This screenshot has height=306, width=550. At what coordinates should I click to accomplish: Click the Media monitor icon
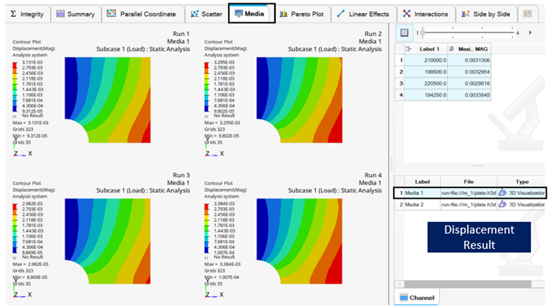pyautogui.click(x=238, y=14)
